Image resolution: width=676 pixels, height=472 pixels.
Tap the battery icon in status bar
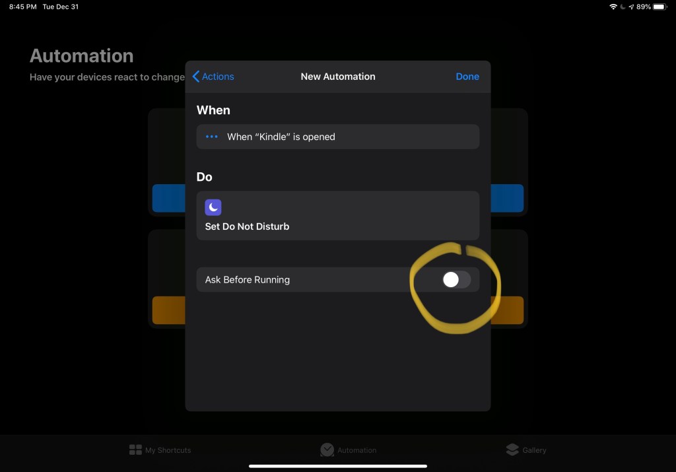tap(659, 7)
